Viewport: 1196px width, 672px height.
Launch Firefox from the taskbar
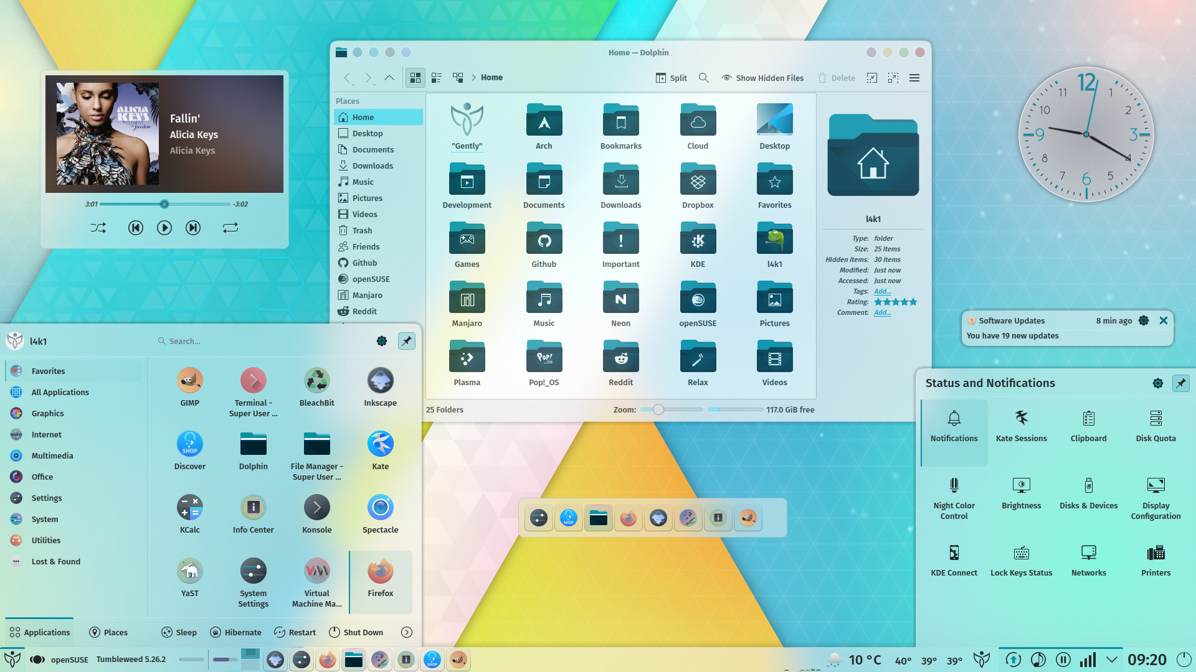tap(328, 660)
